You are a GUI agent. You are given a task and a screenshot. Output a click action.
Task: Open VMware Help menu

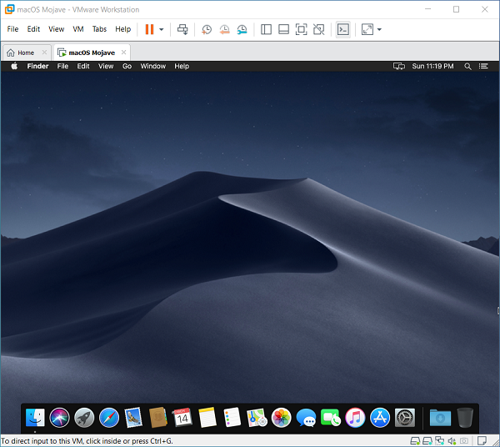tap(123, 29)
